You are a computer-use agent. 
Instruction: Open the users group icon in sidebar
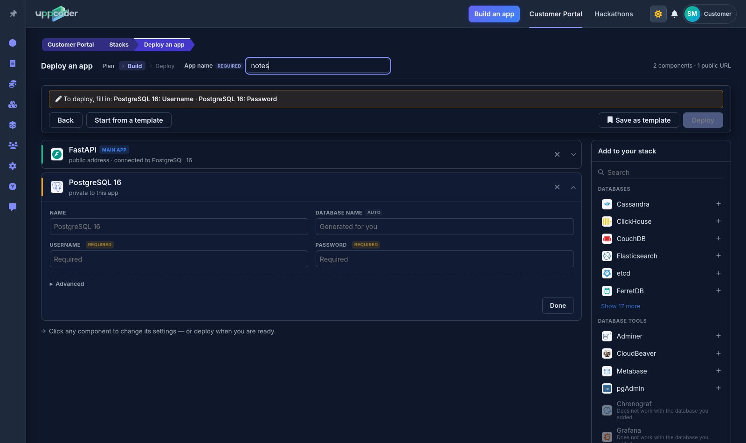[13, 145]
